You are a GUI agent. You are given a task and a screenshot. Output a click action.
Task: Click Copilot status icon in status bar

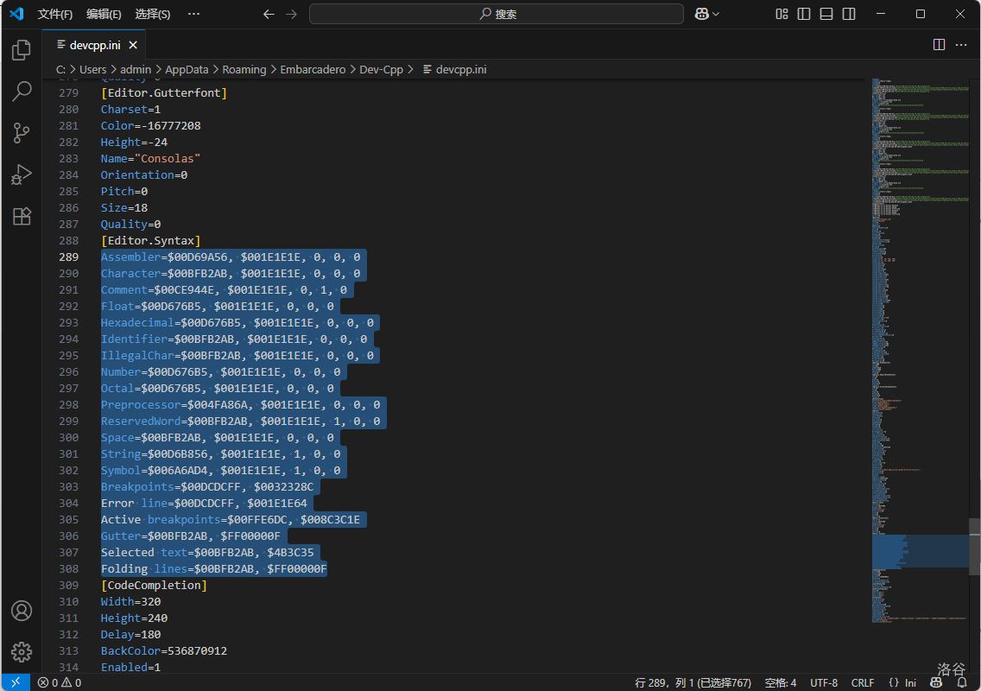coord(936,682)
